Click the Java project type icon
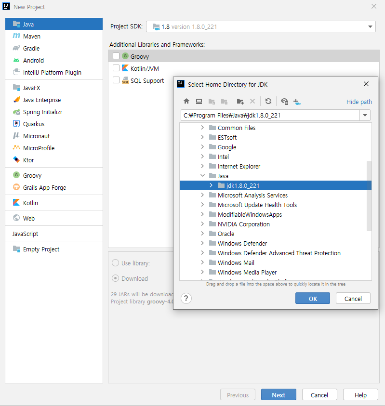The width and height of the screenshot is (385, 406). 16,24
